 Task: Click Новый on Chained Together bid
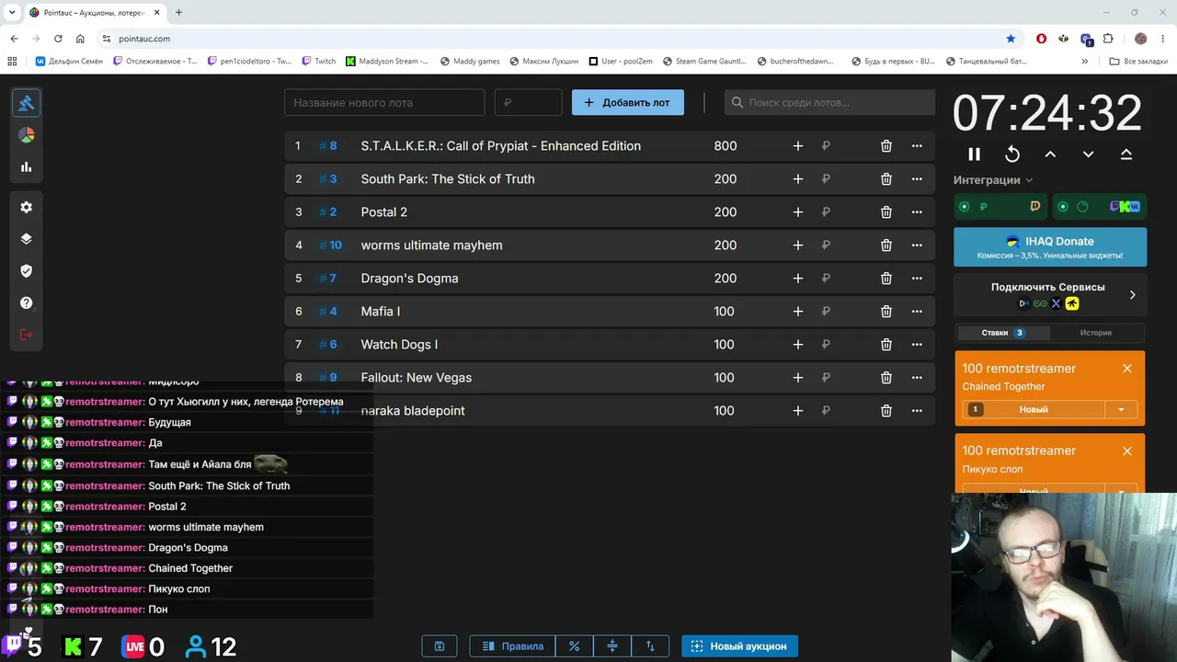tap(1034, 410)
